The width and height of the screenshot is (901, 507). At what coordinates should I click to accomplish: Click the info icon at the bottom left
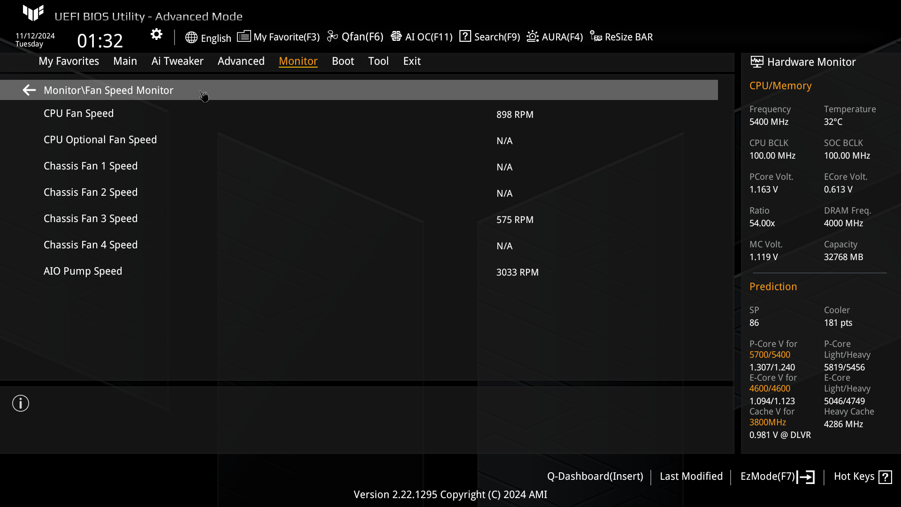(21, 403)
